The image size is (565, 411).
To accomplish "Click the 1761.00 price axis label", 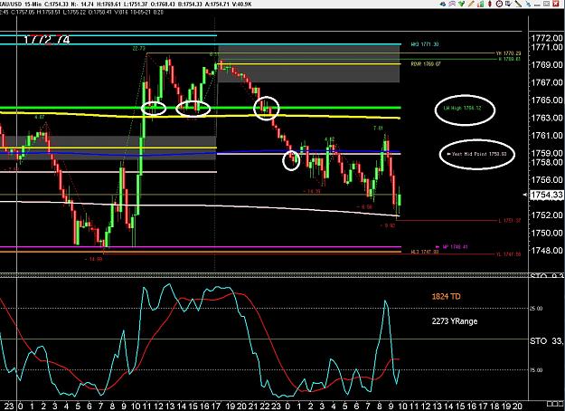I will 546,136.
